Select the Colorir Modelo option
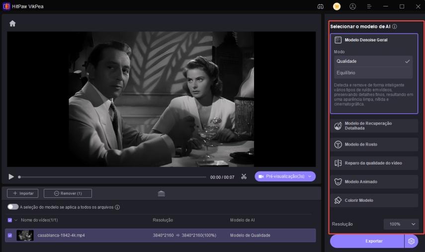The width and height of the screenshot is (425, 252). tap(374, 200)
